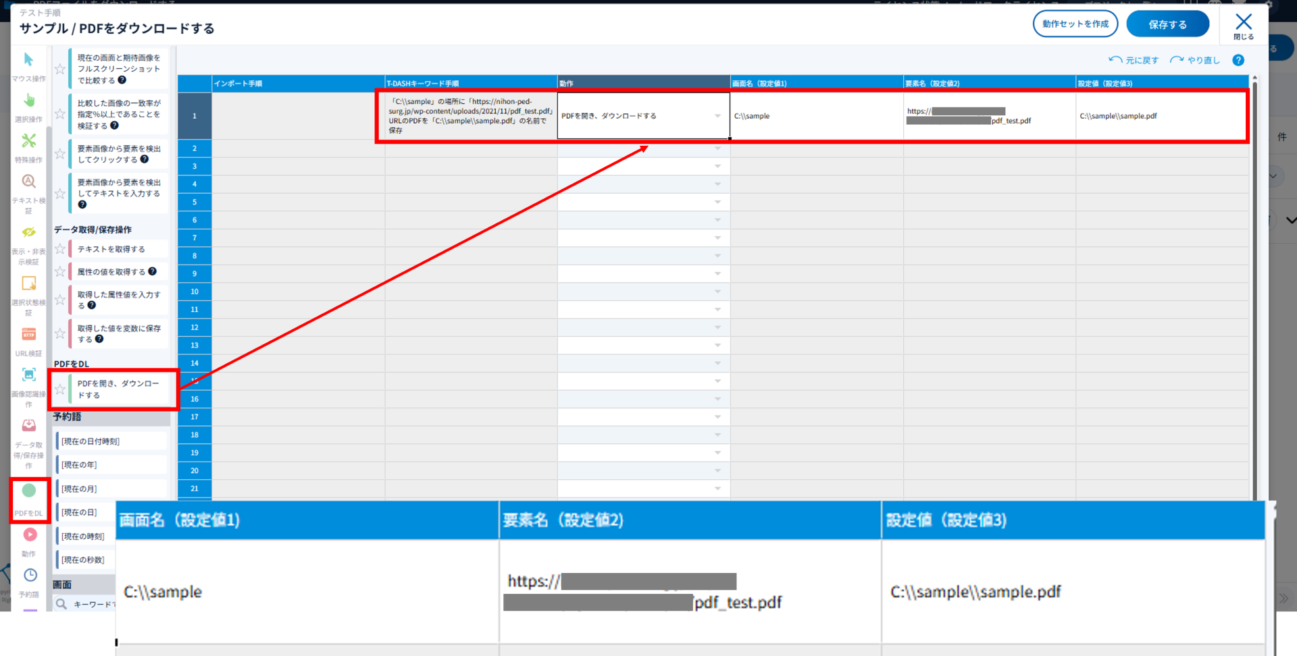Favorite star for テキストを取得する
Viewport: 1297px width, 656px height.
(60, 249)
